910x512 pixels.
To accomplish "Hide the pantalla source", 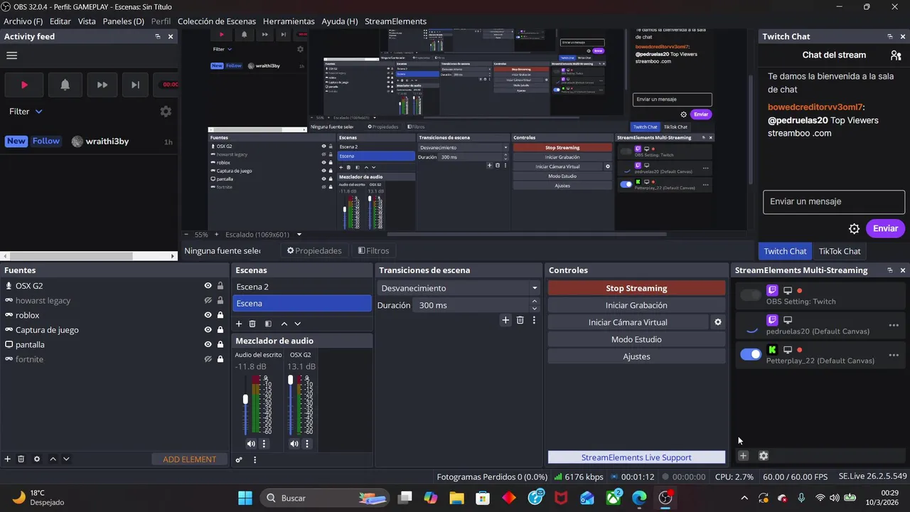I will click(208, 345).
